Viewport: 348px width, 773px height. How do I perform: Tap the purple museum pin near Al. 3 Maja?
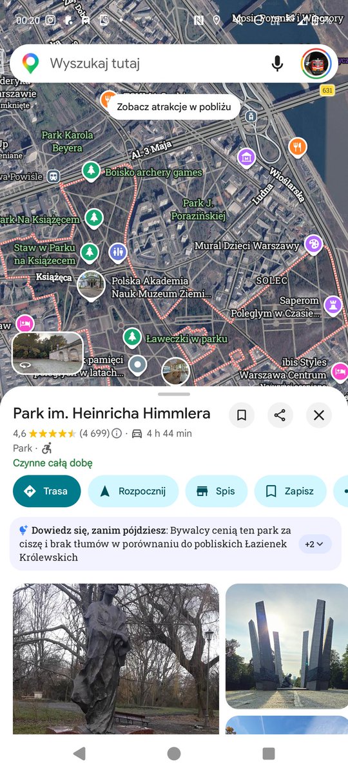tap(246, 157)
